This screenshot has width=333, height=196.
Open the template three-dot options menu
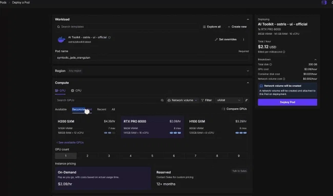click(243, 39)
